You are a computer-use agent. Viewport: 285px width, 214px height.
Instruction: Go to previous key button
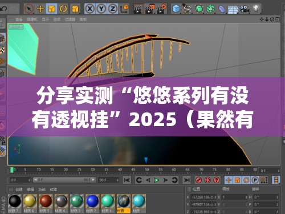139,180
